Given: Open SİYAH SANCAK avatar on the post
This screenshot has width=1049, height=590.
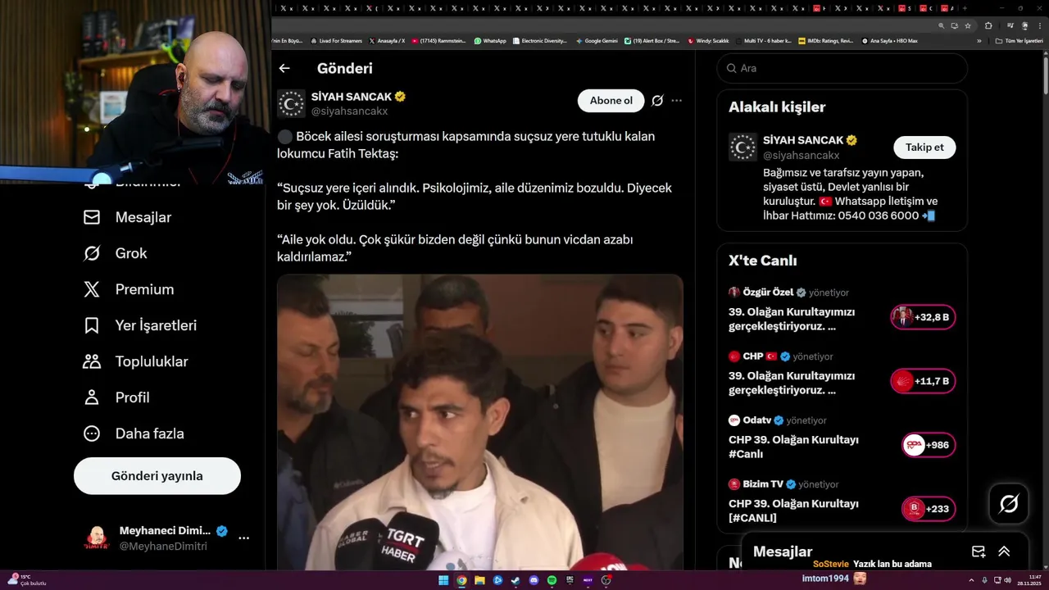Looking at the screenshot, I should [x=291, y=103].
